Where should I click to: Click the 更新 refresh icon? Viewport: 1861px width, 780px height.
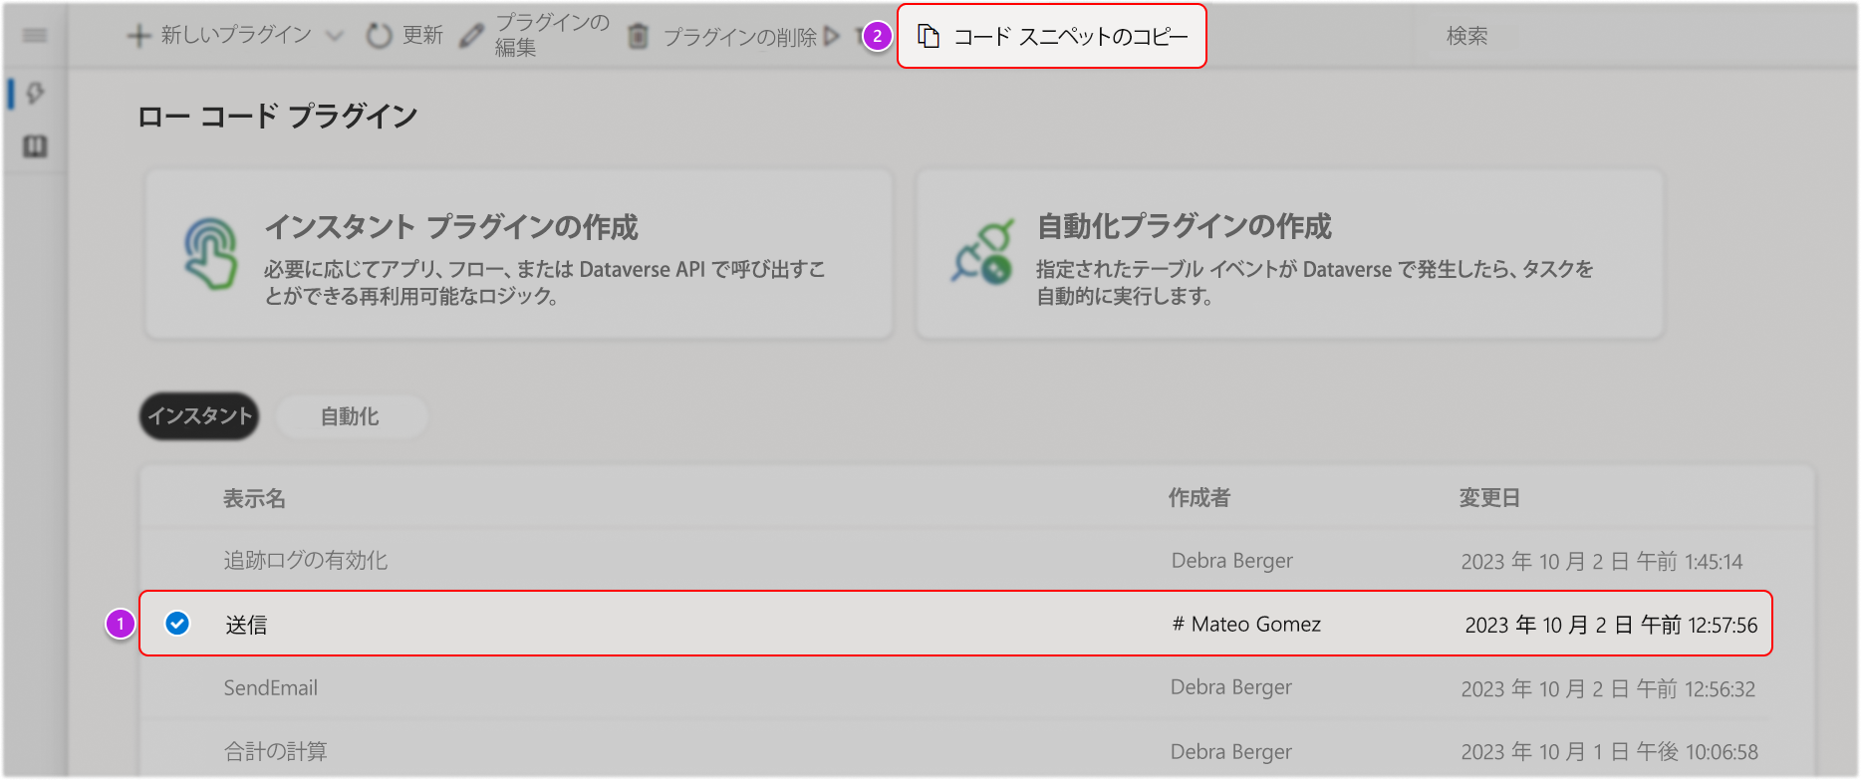(x=379, y=36)
